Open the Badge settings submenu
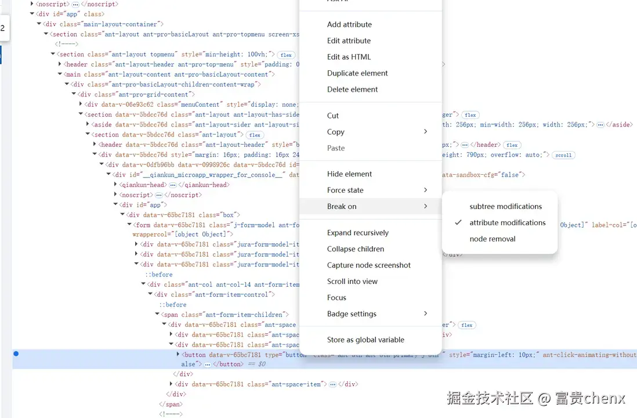The image size is (637, 418). 371,314
